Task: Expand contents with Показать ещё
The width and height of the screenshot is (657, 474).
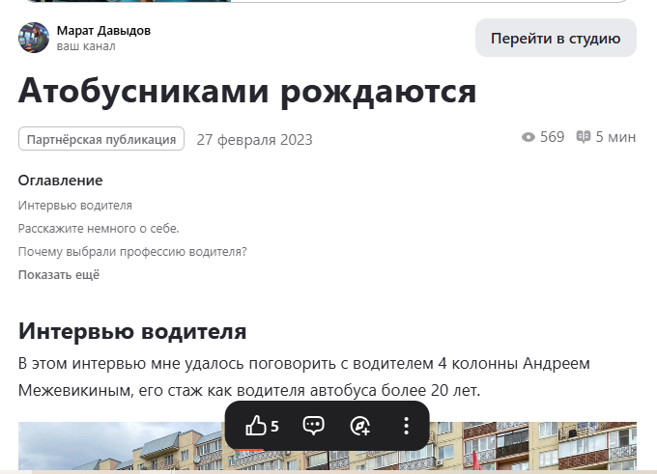Action: pyautogui.click(x=59, y=275)
